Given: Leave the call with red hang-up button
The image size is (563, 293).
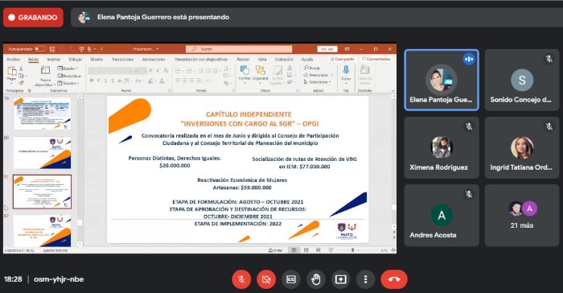Looking at the screenshot, I should coord(394,279).
